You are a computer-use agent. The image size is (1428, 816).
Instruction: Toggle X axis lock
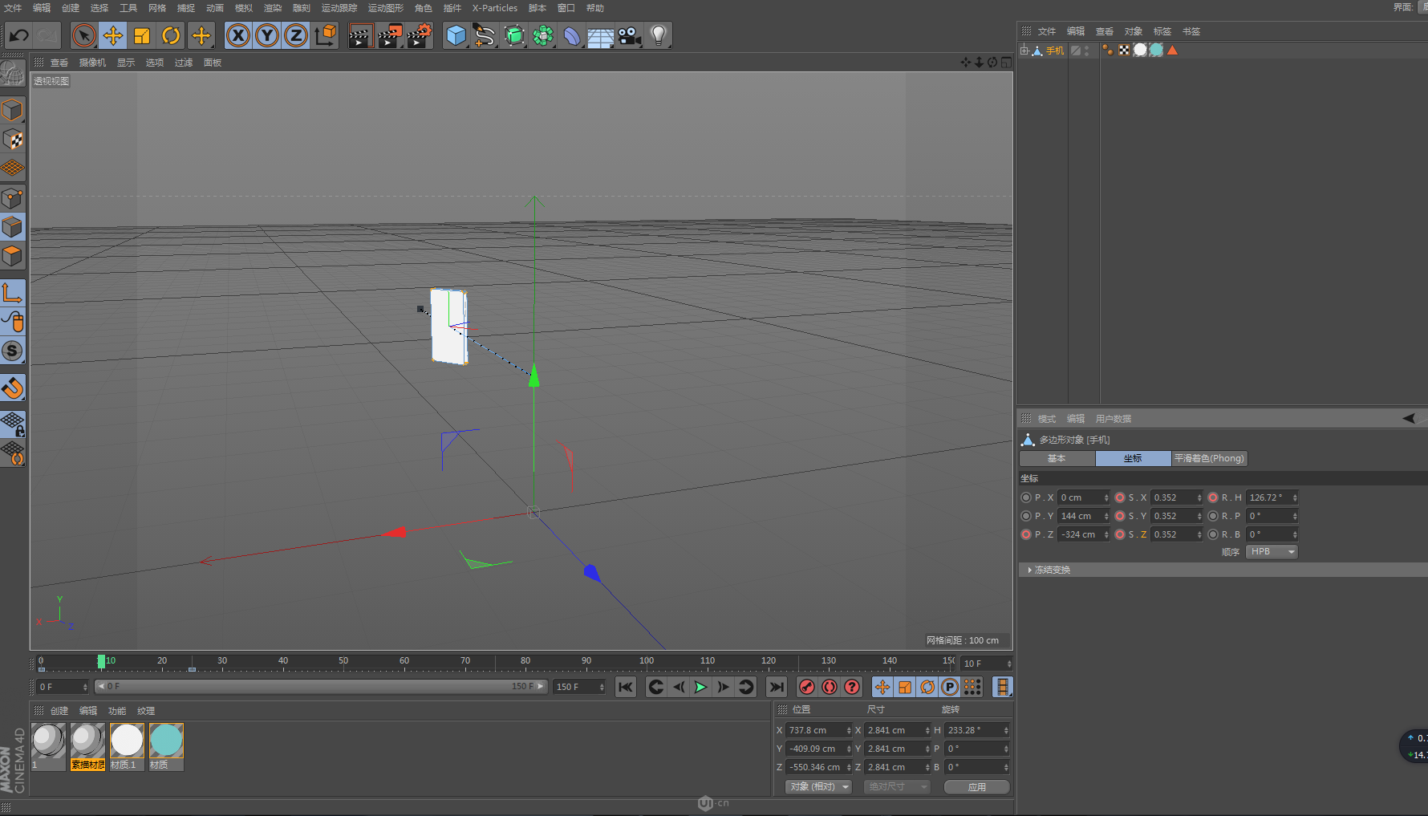(x=238, y=35)
